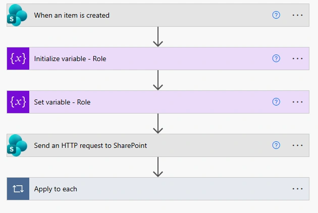Open help for Send an HTTP request
Screen dimensions: 318x213
click(276, 145)
